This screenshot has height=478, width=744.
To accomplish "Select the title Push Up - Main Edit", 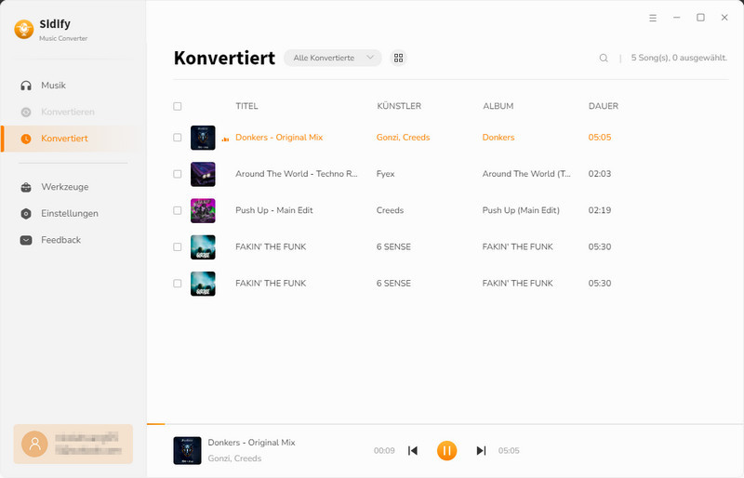I will [x=274, y=211].
